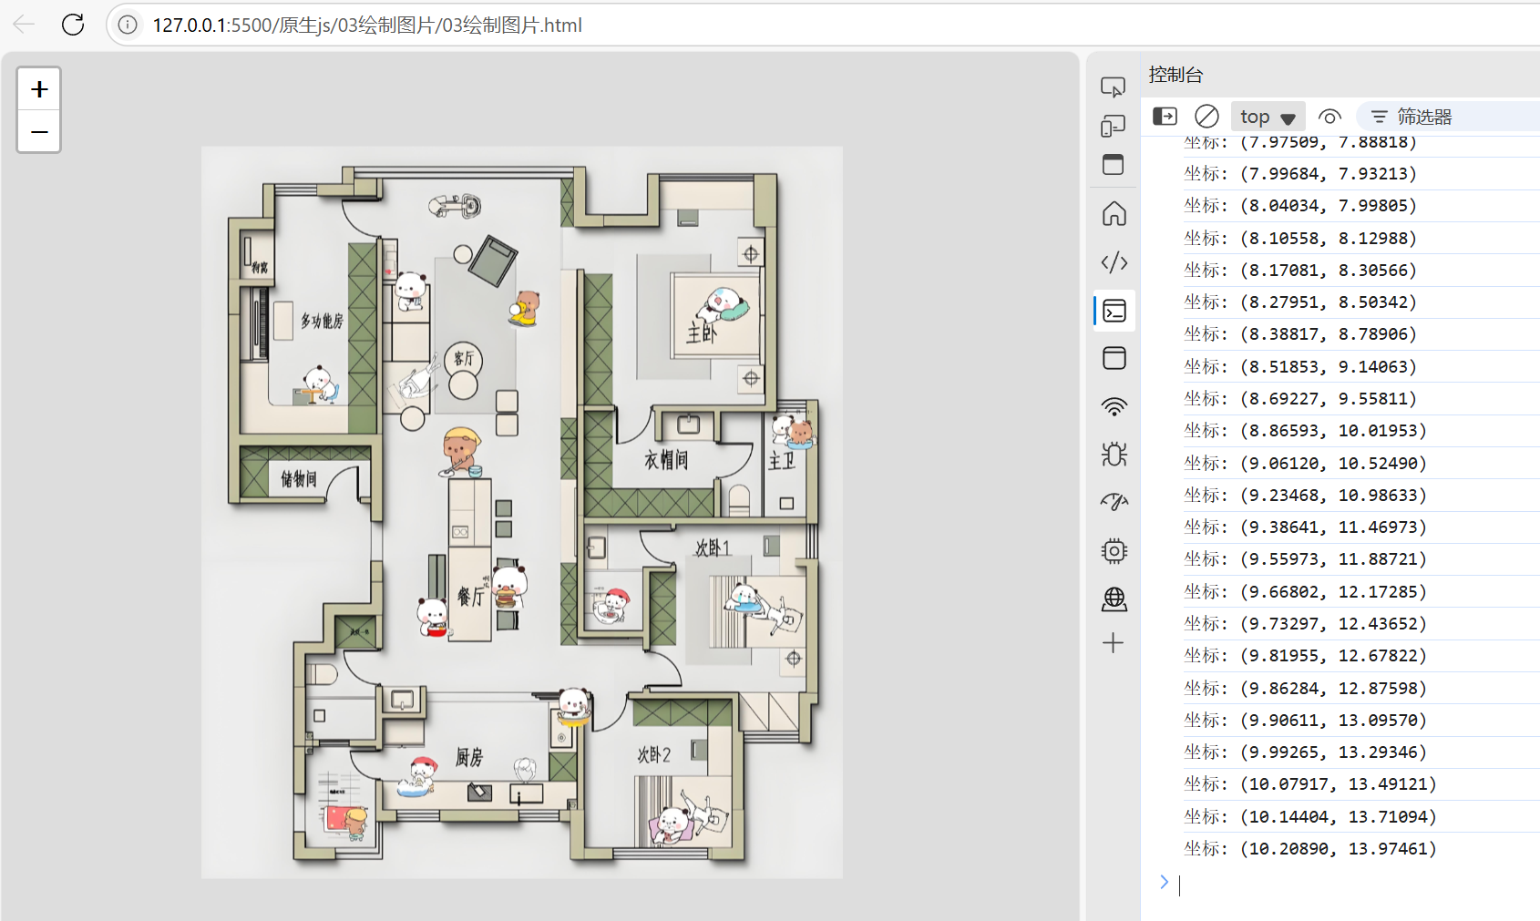
Task: Click the console prompt input line
Action: click(1358, 884)
